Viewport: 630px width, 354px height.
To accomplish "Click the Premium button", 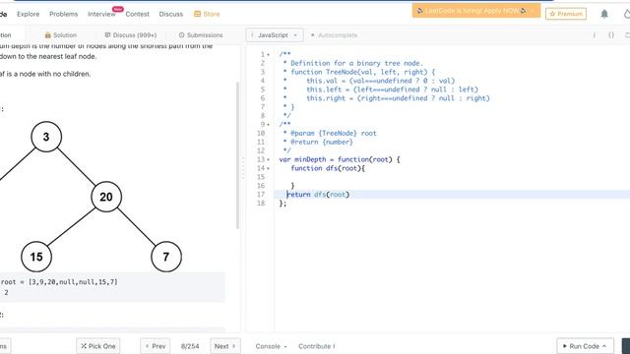I will tap(566, 14).
